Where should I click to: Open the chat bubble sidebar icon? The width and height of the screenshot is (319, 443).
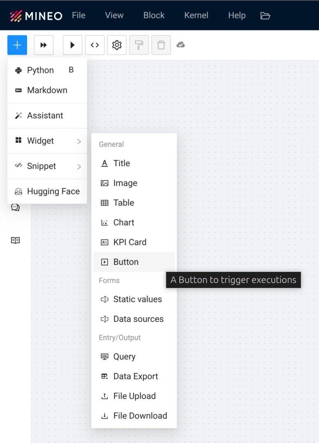(x=15, y=207)
